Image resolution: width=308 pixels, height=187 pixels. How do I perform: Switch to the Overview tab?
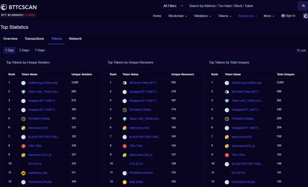pos(10,39)
